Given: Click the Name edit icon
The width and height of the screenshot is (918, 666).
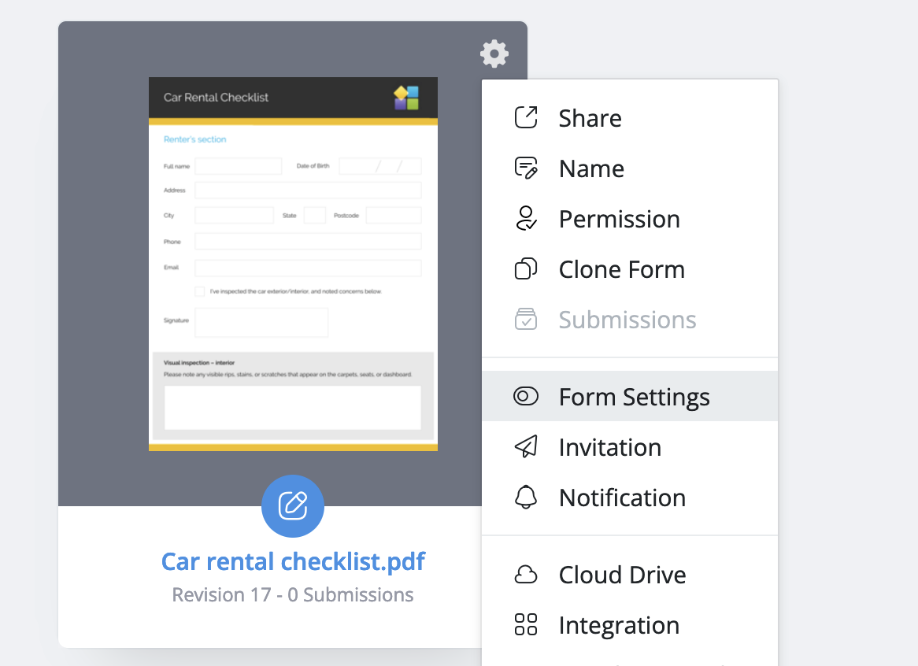Looking at the screenshot, I should [525, 168].
